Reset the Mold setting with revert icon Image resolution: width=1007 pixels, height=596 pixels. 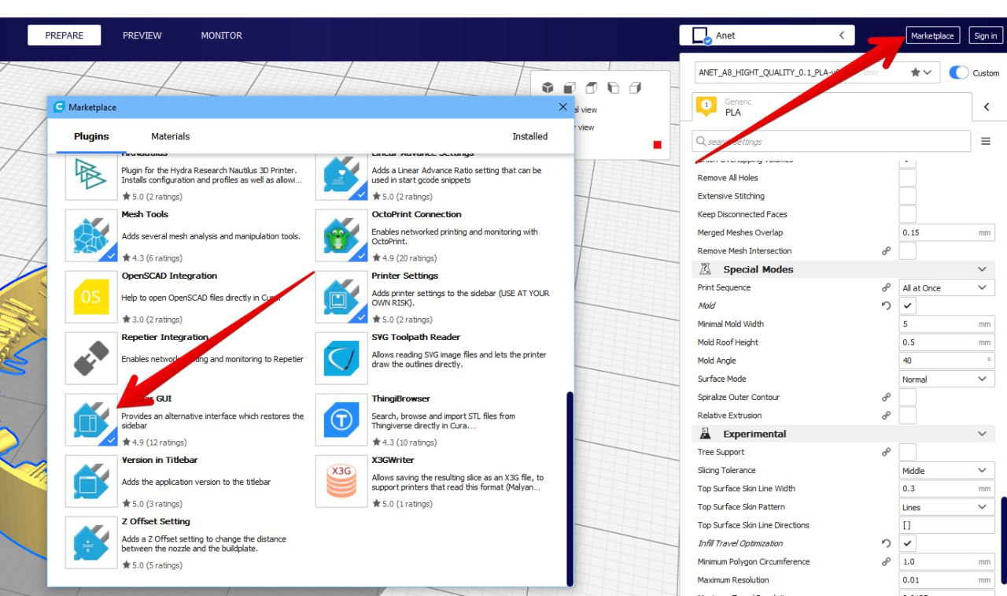pyautogui.click(x=886, y=306)
